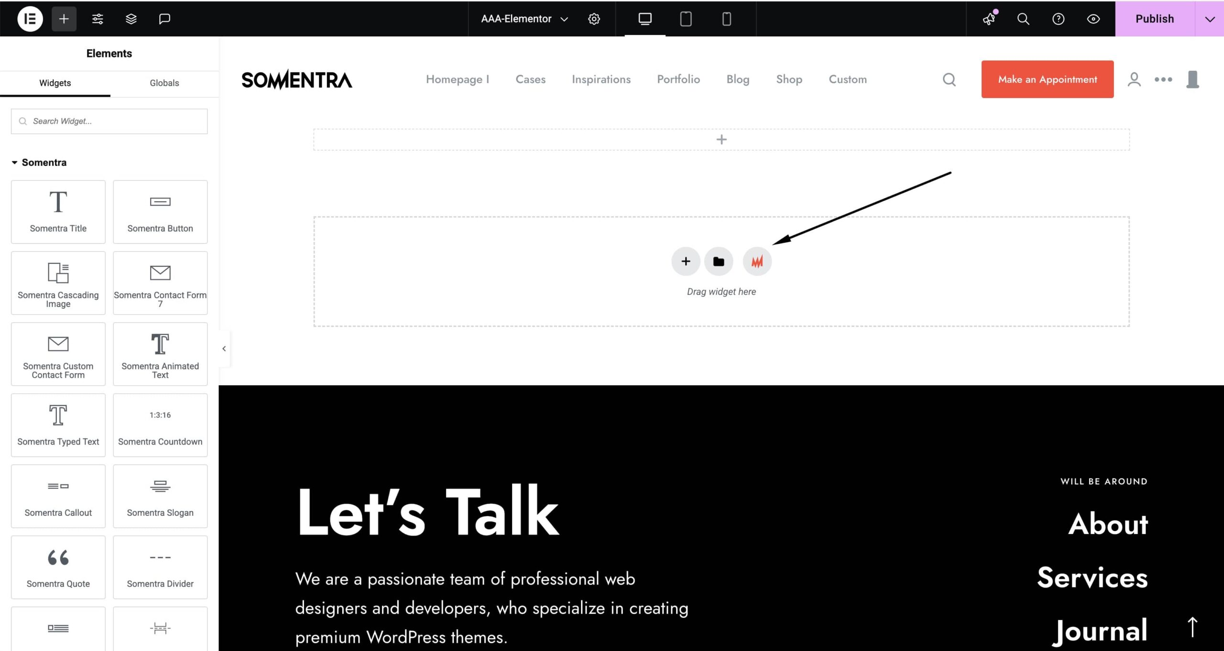Expand the Publish options arrow
1224x651 pixels.
1210,19
